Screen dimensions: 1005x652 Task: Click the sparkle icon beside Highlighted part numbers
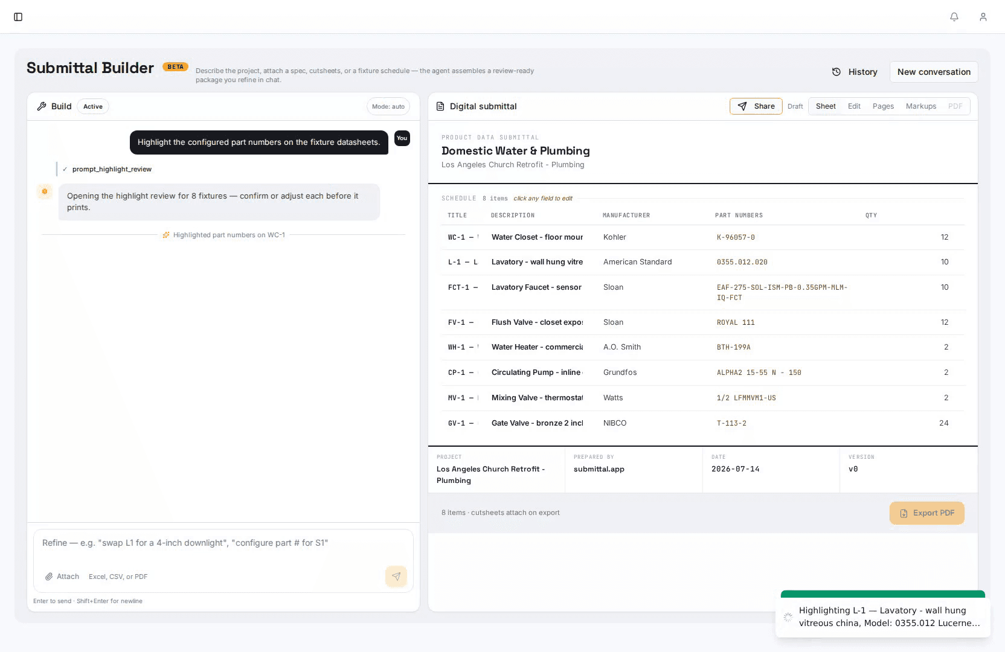click(x=166, y=235)
